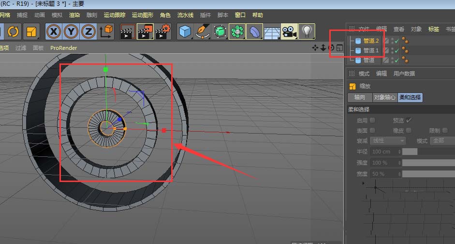
Task: Open the 标签 menu in object manager
Action: pos(434,29)
